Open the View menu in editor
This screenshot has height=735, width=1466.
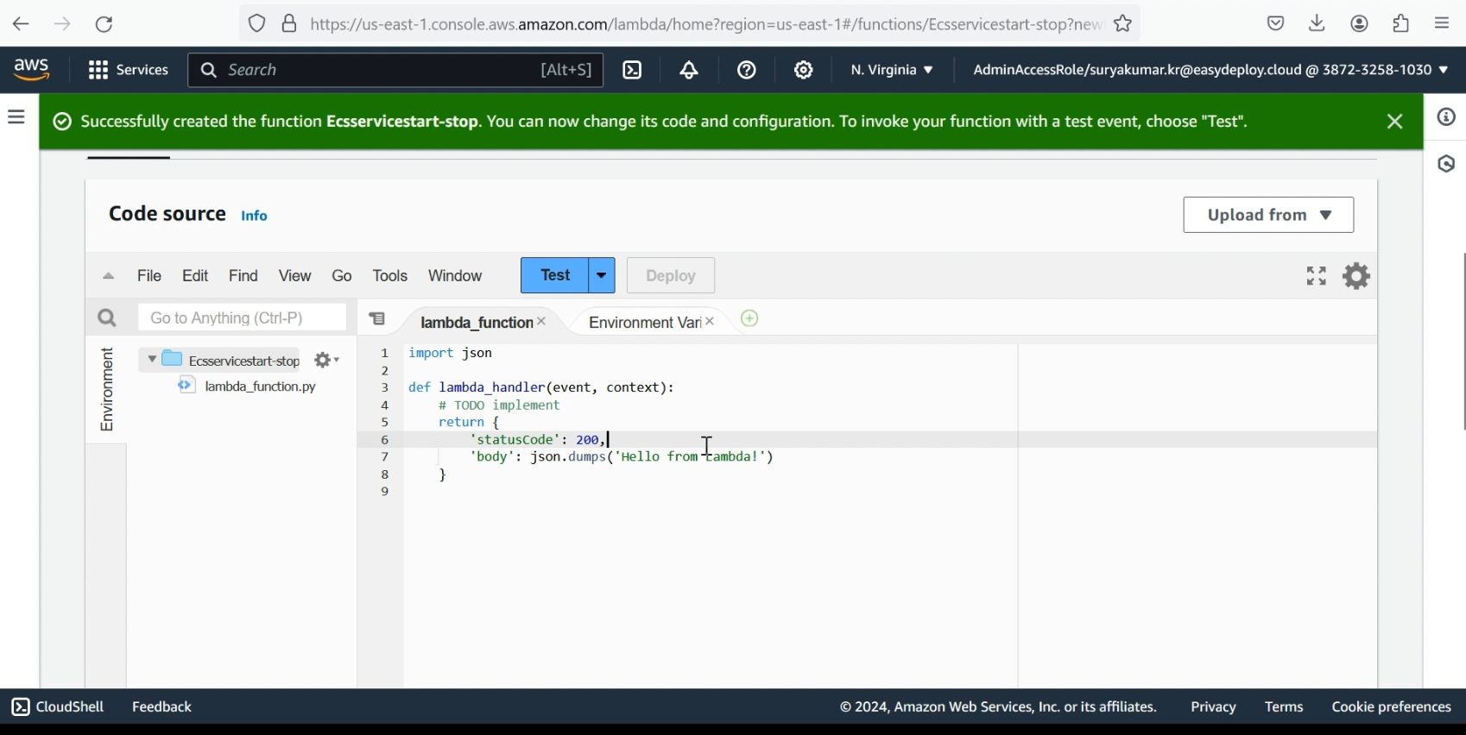(295, 277)
